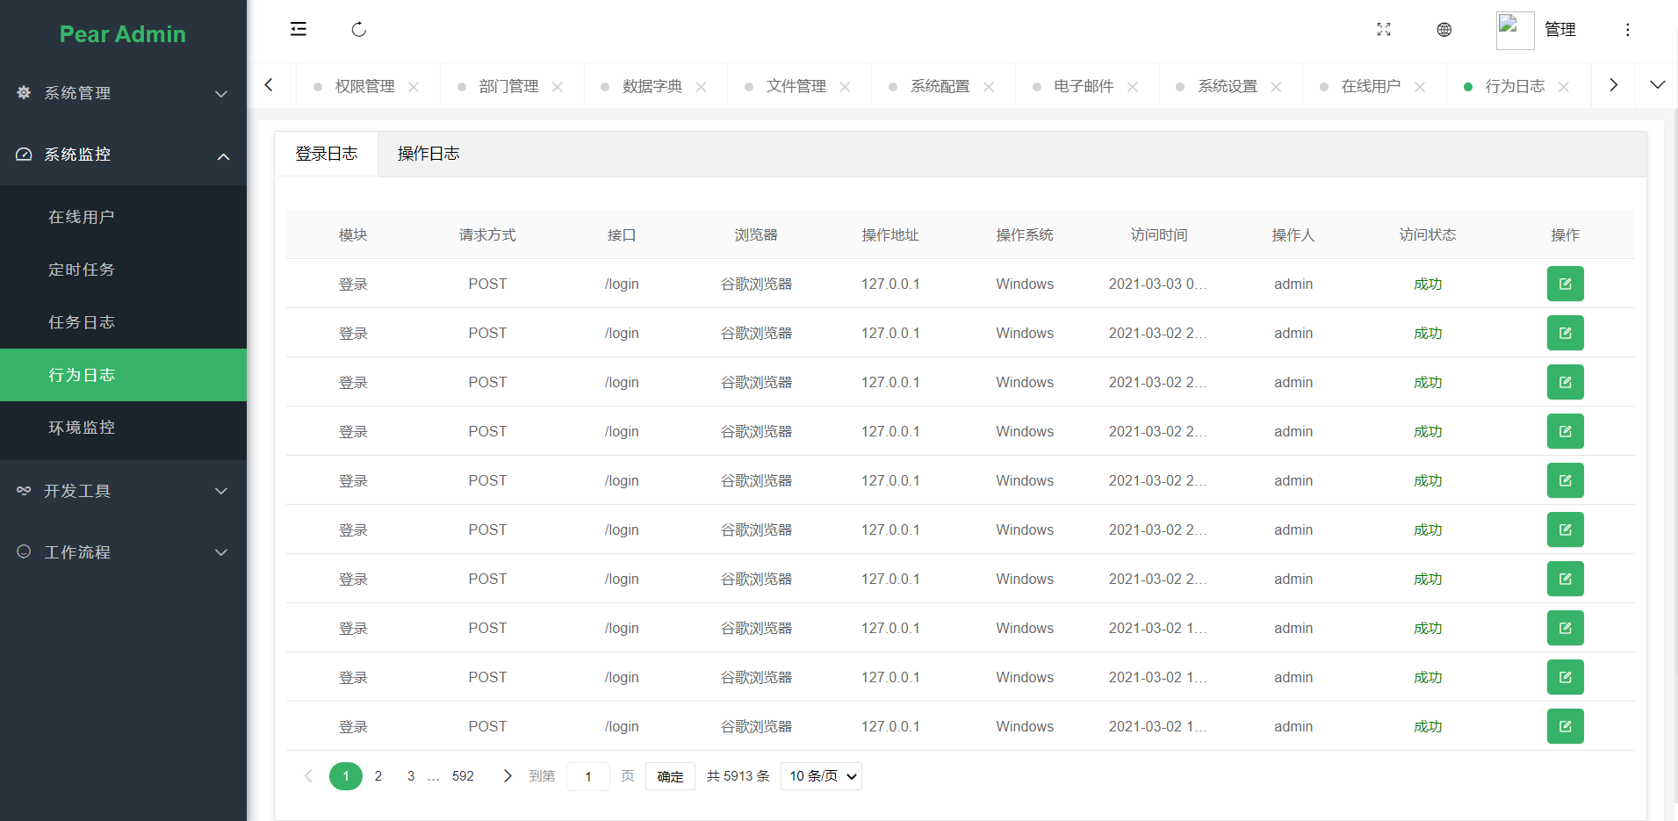1678x821 pixels.
Task: Switch to the 文件管理 tab
Action: pos(796,86)
